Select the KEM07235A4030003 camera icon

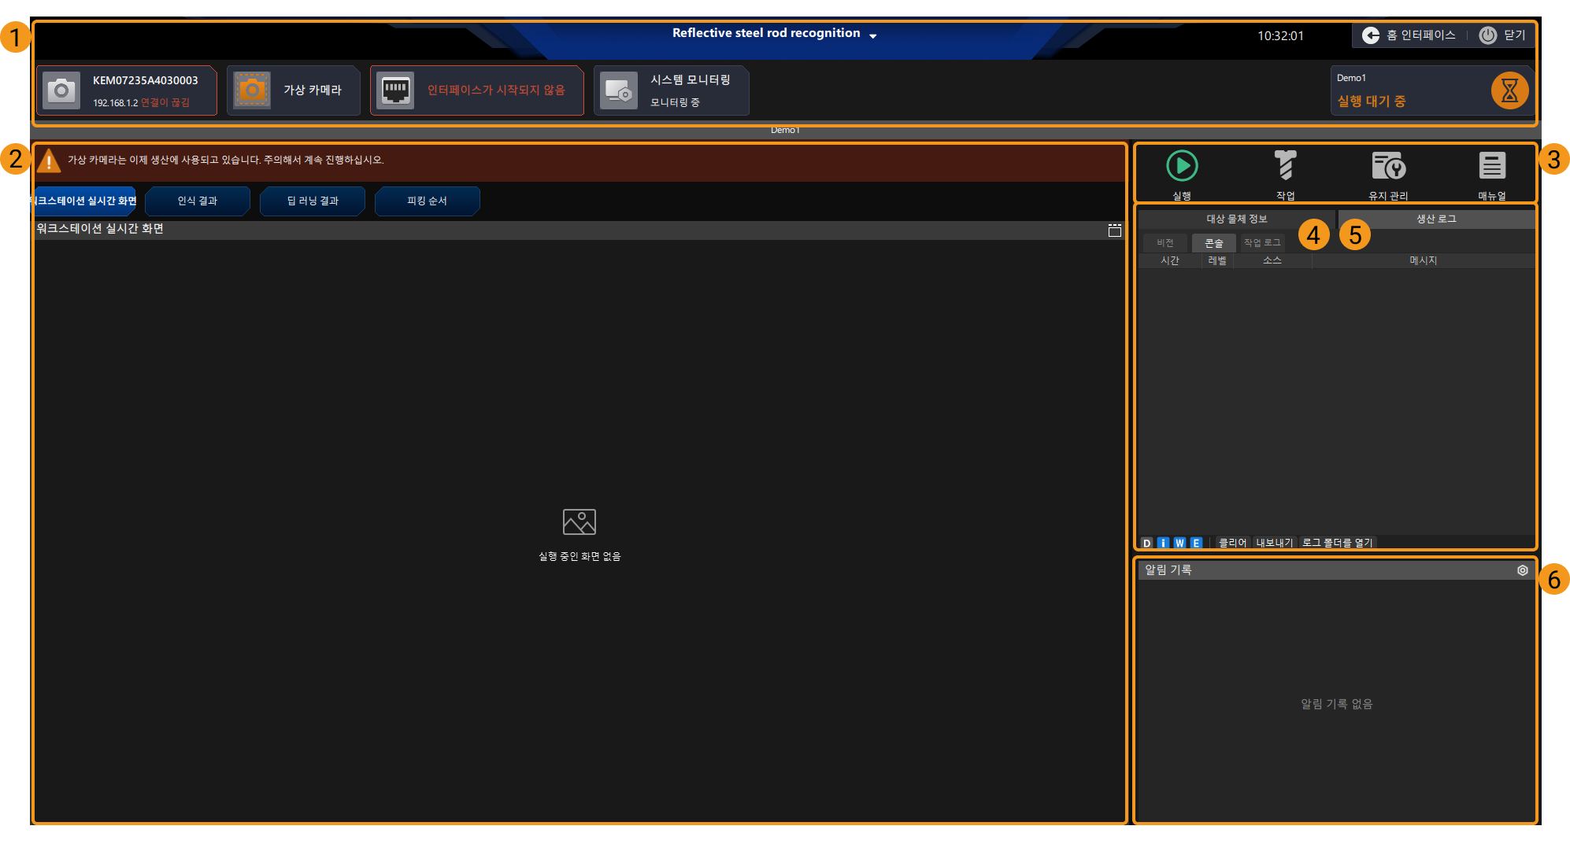61,90
